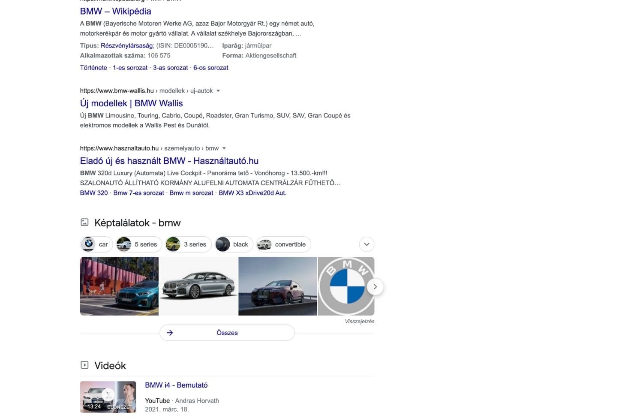Open BMW X3 xDrive20d Aut. sitelink
643x418 pixels.
[252, 193]
